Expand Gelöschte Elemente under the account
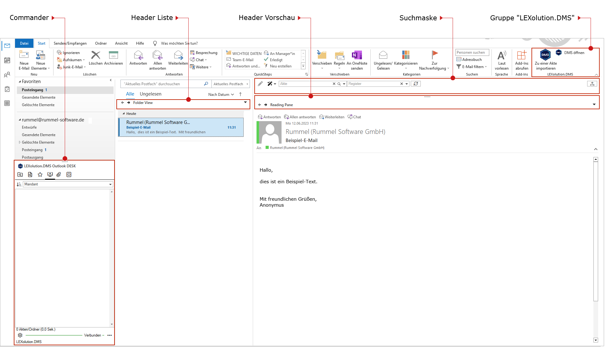Screen dimensions: 605x349 [x=20, y=142]
